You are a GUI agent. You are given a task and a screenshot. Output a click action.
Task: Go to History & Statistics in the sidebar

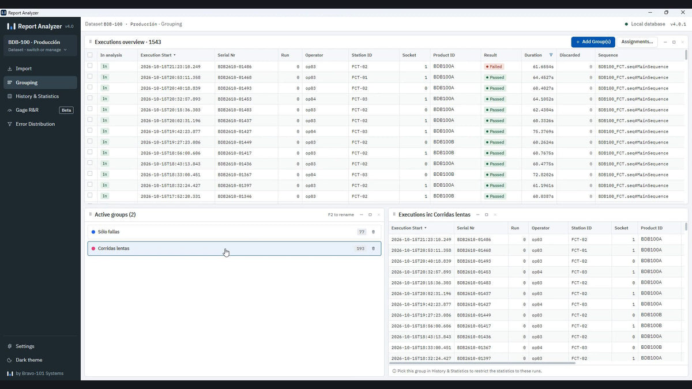[x=40, y=96]
